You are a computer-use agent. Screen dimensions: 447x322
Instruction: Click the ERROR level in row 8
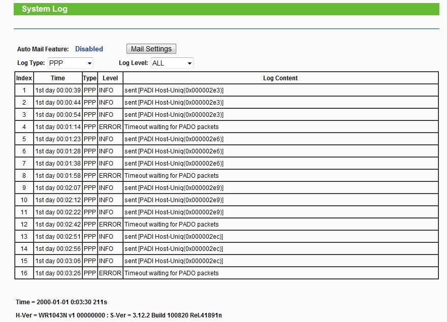(x=110, y=176)
